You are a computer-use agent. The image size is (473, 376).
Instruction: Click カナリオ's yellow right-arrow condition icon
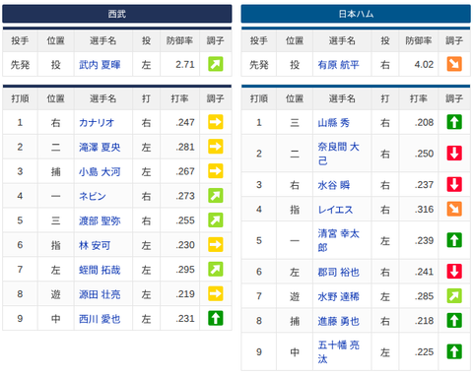[x=216, y=122]
